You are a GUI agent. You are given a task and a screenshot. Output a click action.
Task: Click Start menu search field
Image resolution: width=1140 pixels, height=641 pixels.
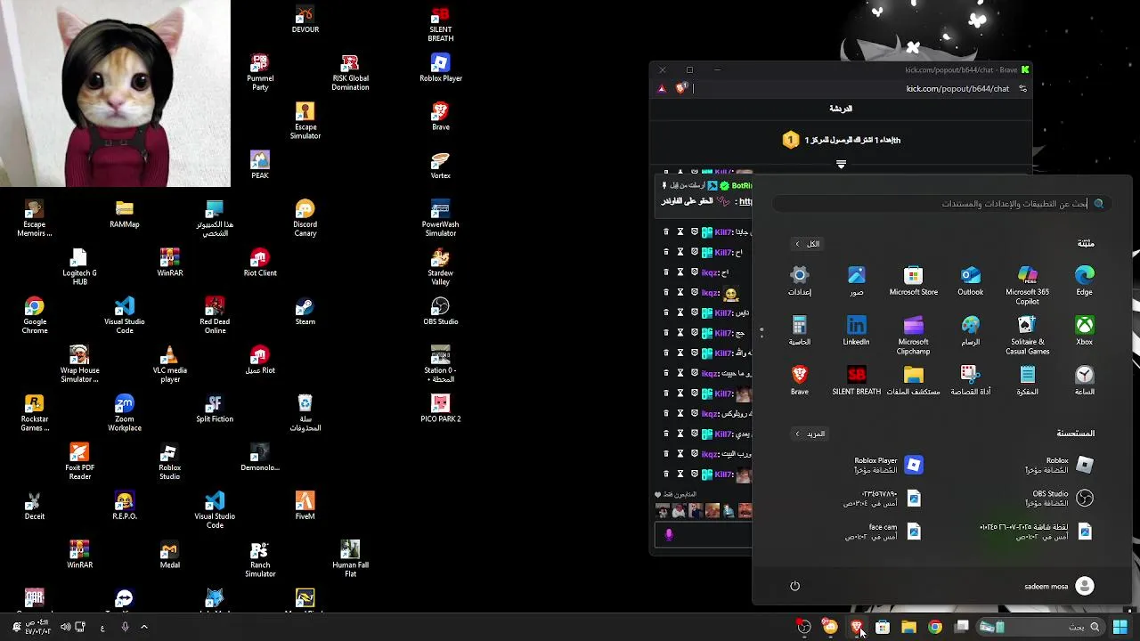coord(940,204)
